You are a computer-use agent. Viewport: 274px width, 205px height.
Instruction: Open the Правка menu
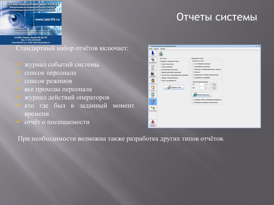coord(156,49)
